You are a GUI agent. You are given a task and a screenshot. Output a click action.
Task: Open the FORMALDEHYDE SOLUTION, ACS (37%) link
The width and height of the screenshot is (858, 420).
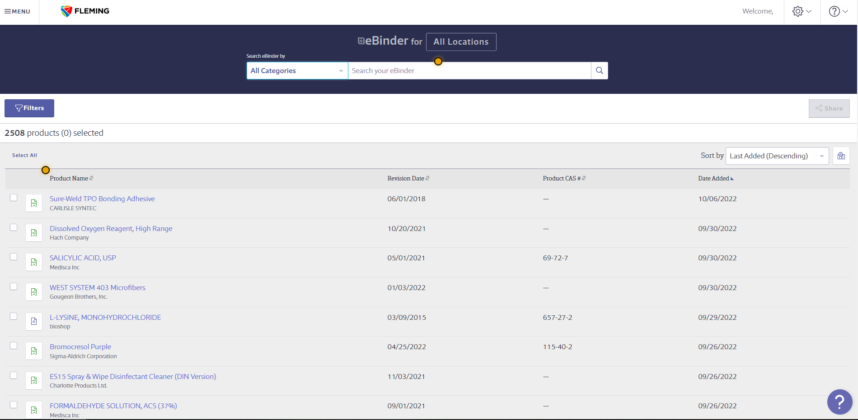pyautogui.click(x=113, y=406)
